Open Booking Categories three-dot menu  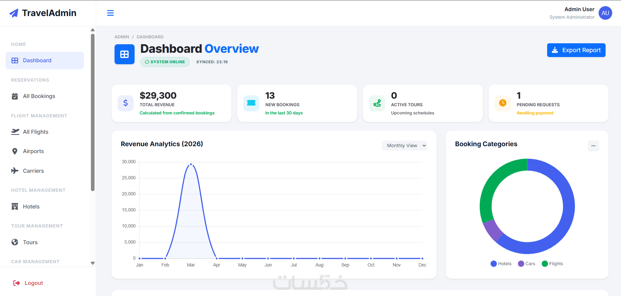[593, 146]
